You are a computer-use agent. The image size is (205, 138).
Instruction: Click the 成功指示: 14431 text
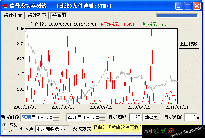pyautogui.click(x=118, y=24)
